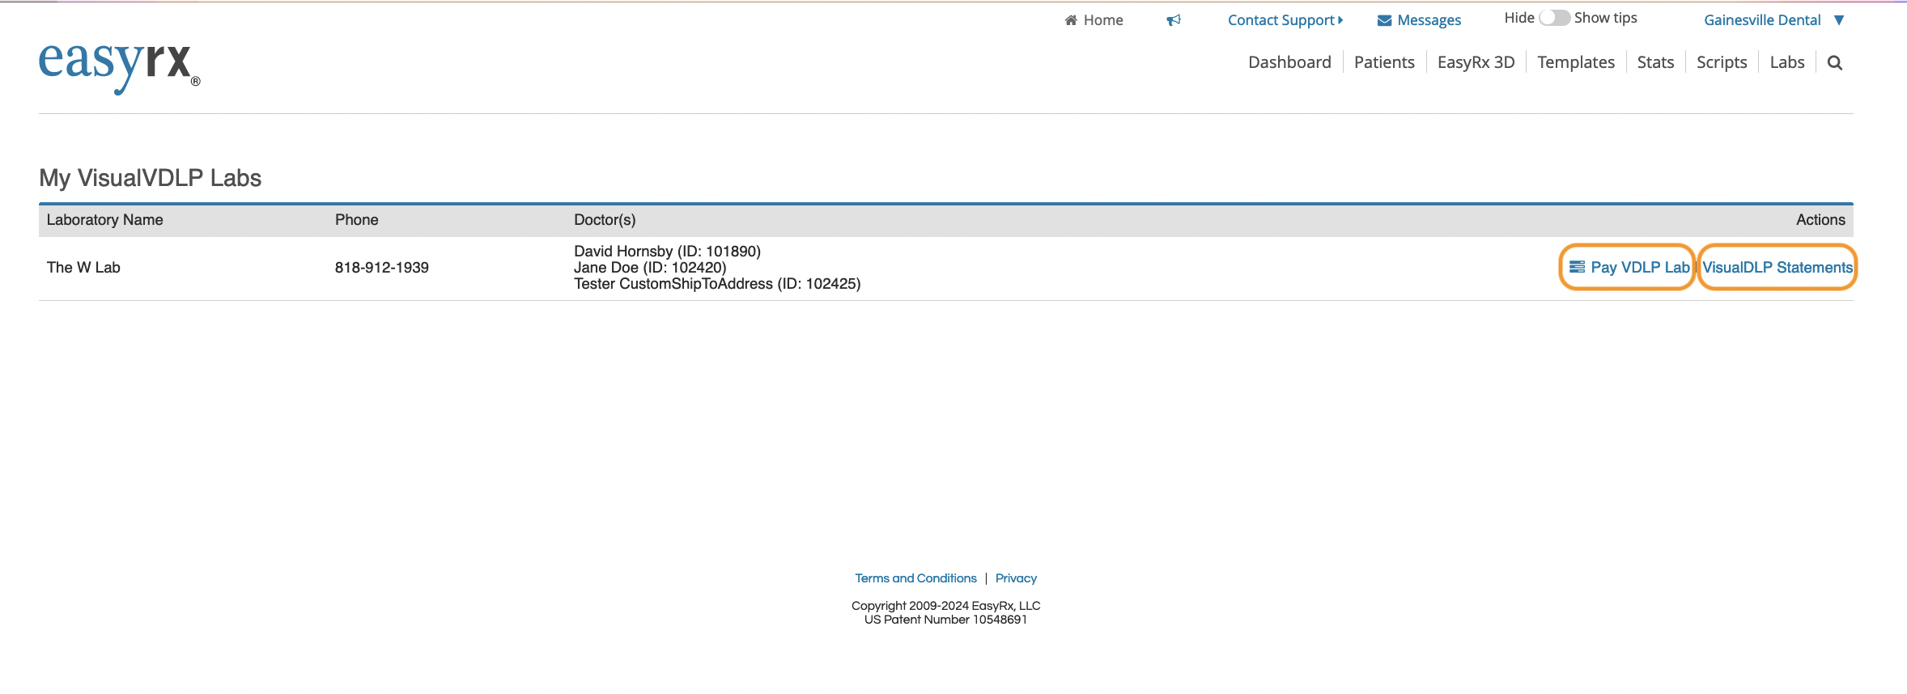Go to the Patients menu item

tap(1384, 62)
